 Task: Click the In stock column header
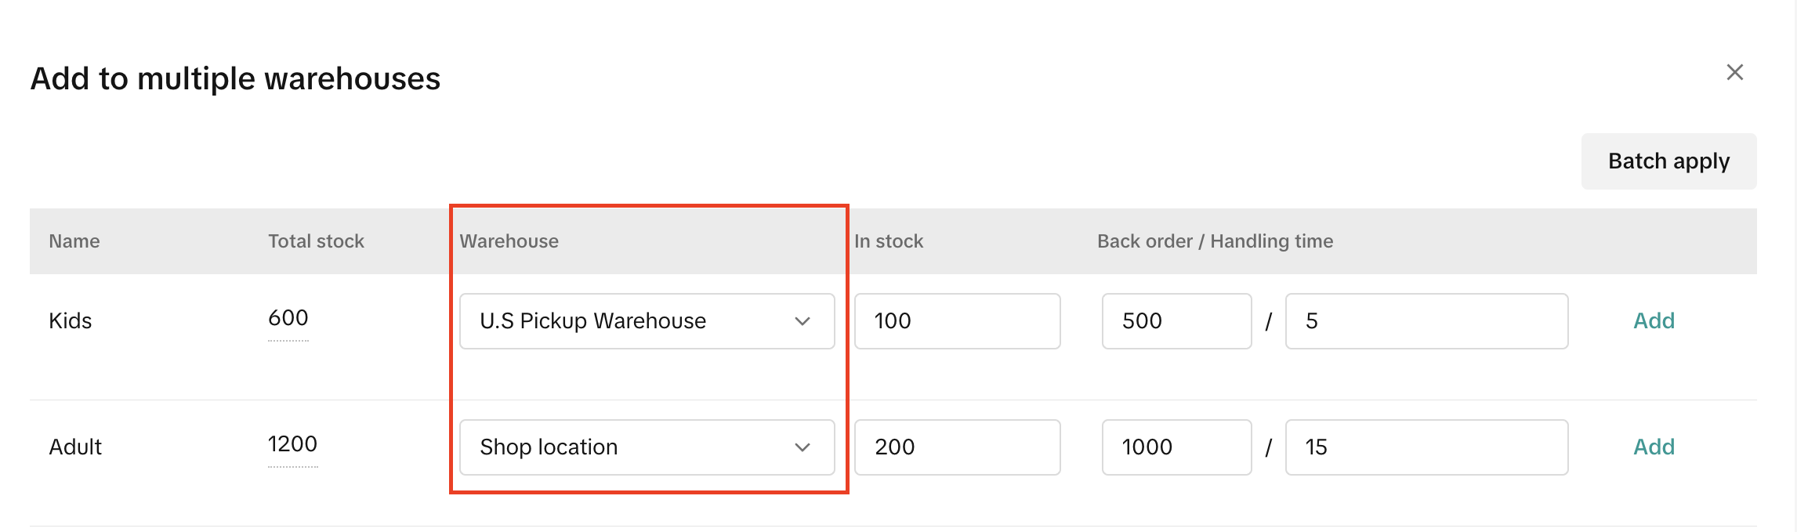889,241
